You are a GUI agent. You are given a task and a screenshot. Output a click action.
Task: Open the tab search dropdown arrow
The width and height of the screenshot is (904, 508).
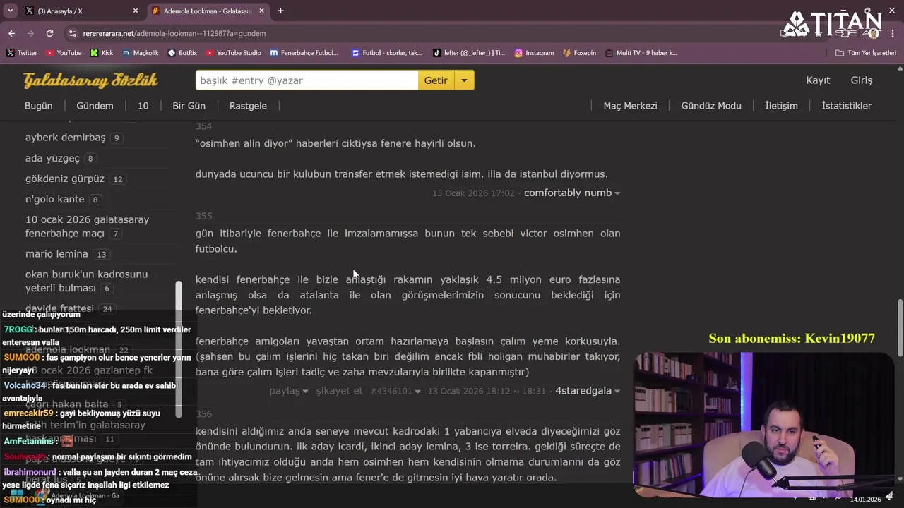[x=10, y=11]
